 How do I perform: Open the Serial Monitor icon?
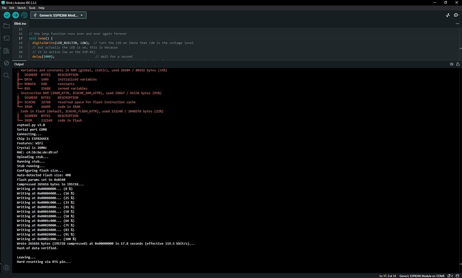456,15
